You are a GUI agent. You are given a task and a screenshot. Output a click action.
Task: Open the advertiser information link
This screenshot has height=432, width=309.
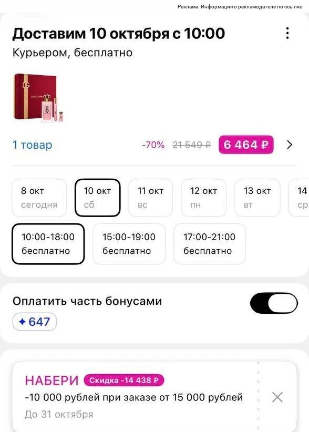[x=240, y=7]
